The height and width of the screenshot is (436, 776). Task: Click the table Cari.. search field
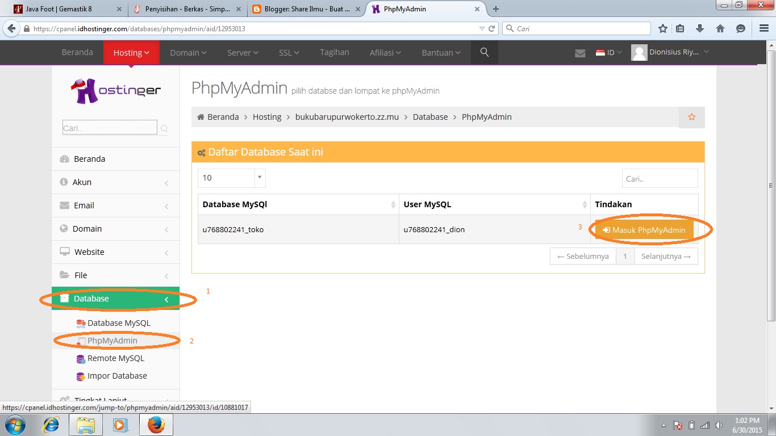click(660, 178)
